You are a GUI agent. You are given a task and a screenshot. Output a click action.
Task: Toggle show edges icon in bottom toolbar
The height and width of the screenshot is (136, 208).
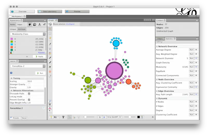(x=69, y=117)
